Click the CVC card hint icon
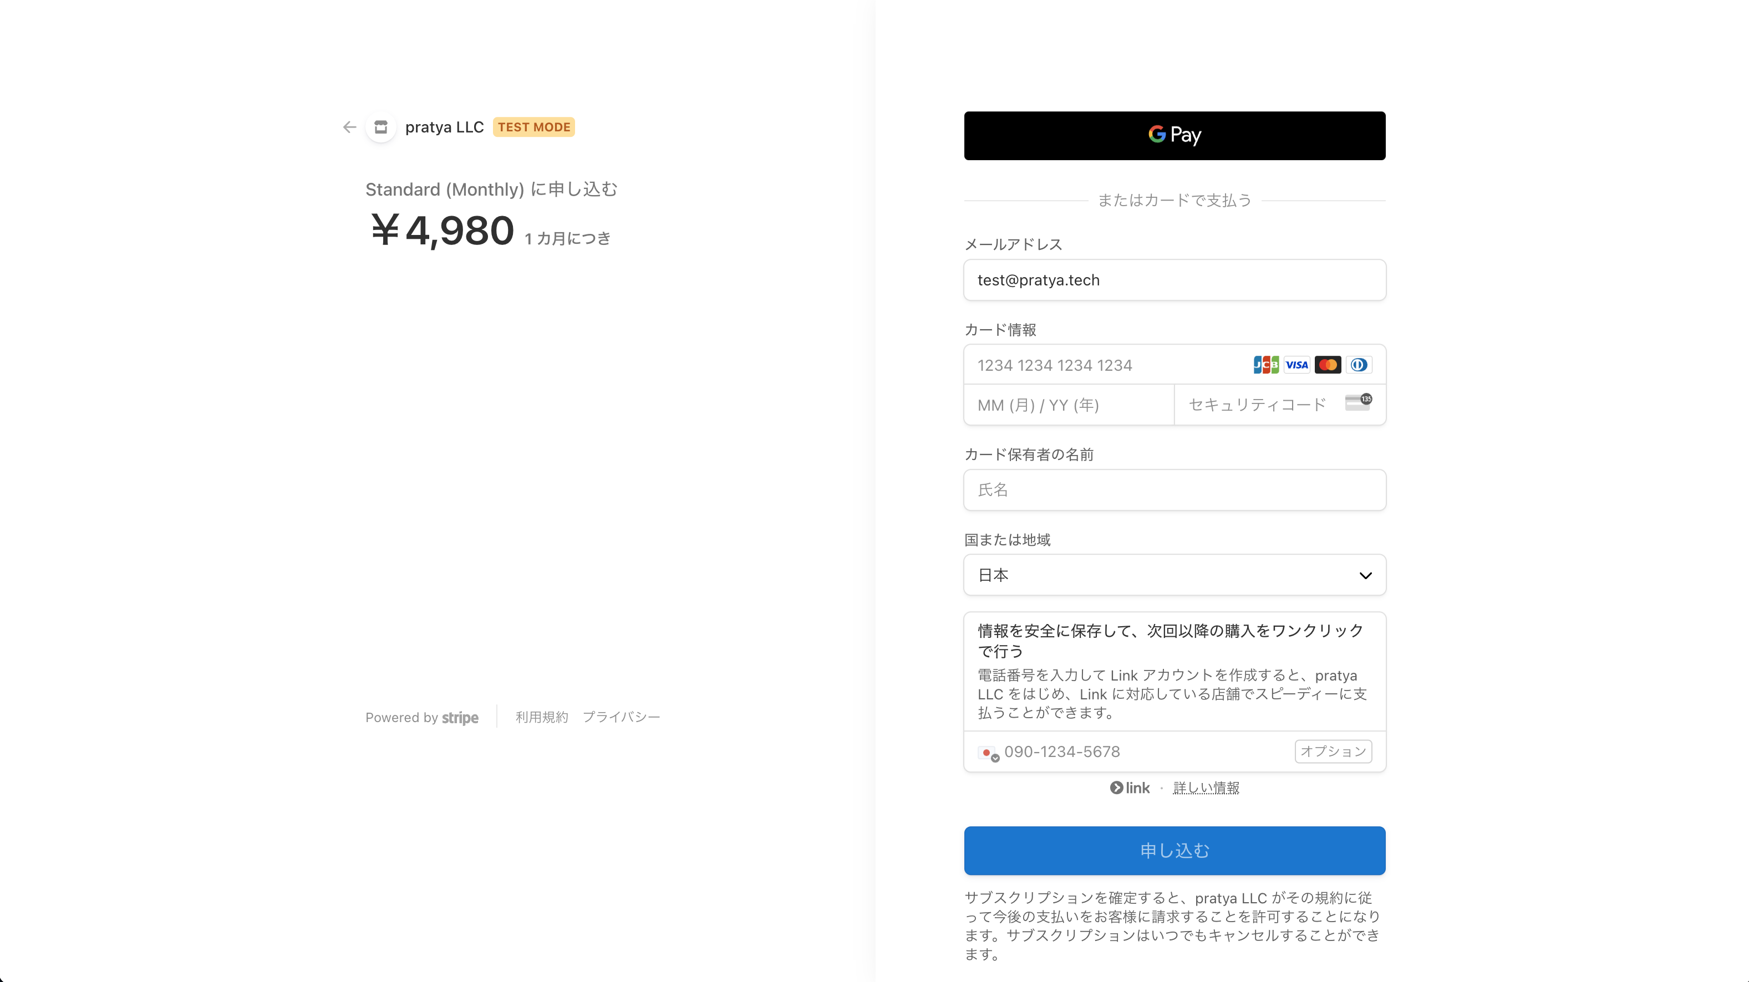Image resolution: width=1749 pixels, height=982 pixels. 1358,402
